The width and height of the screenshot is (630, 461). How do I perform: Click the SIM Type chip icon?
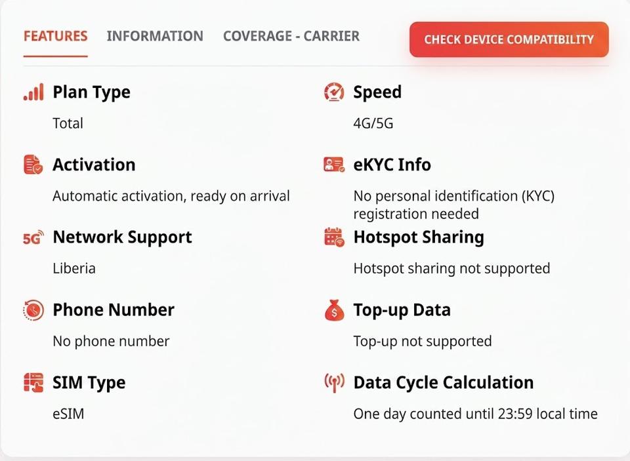click(33, 382)
